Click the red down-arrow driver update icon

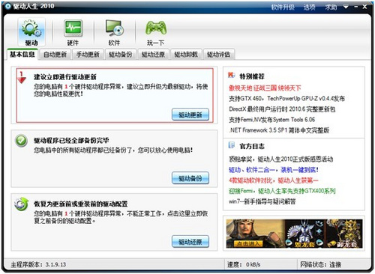(22, 77)
